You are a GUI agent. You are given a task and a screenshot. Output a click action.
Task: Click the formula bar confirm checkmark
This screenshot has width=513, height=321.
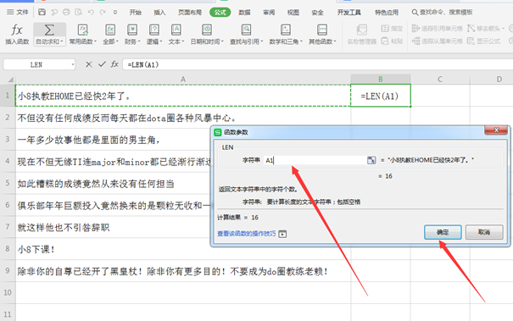(102, 64)
